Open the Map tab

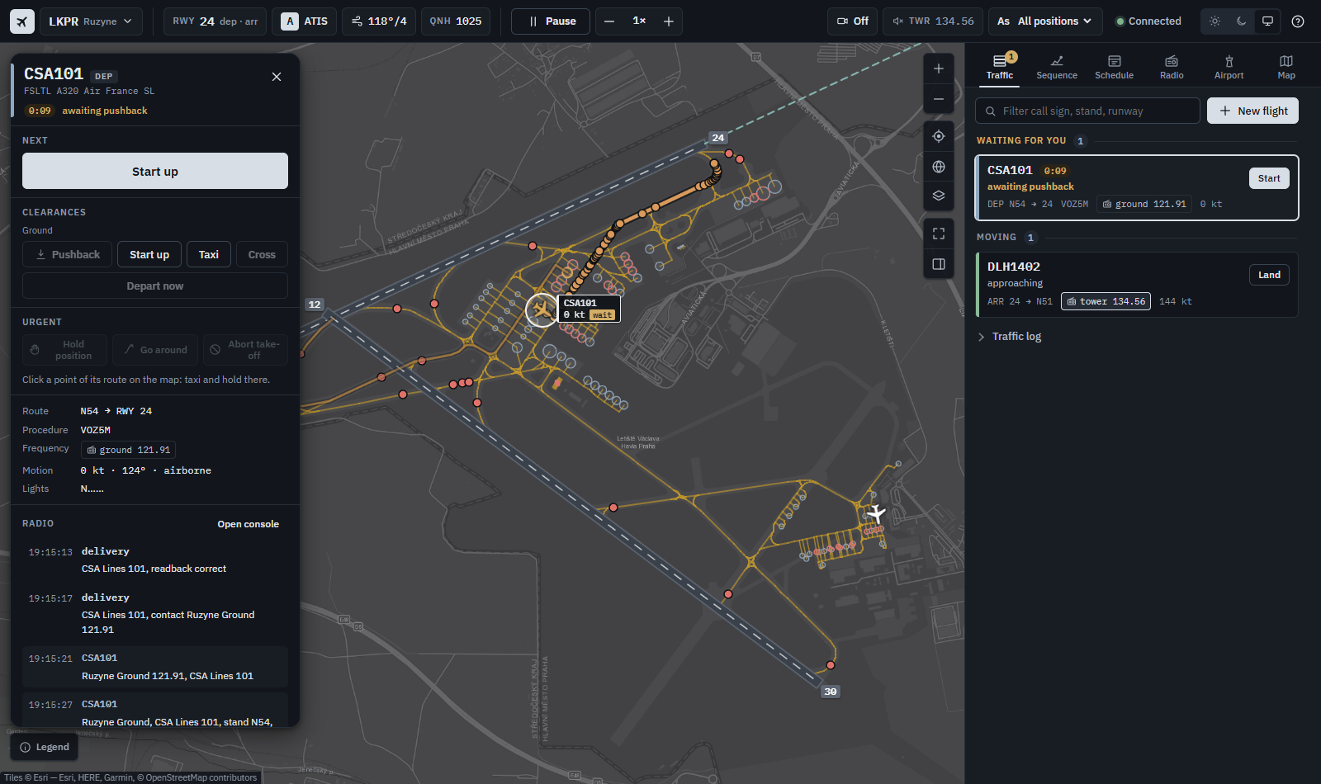click(x=1286, y=67)
